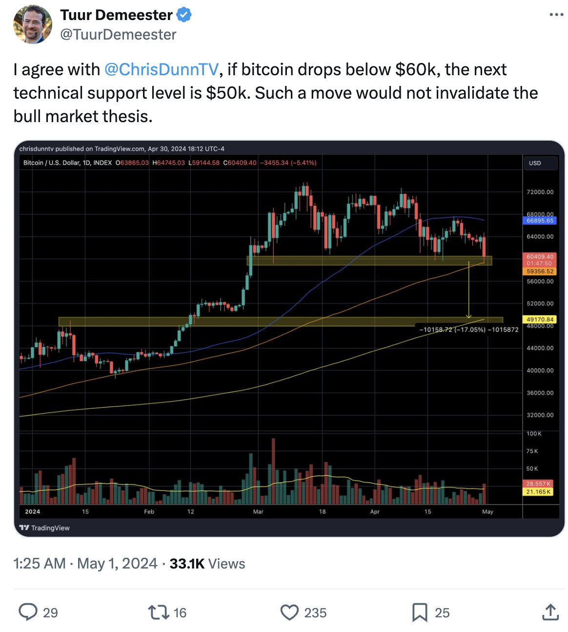Repost using the retweet arrows icon
568x632 pixels.
point(158,612)
